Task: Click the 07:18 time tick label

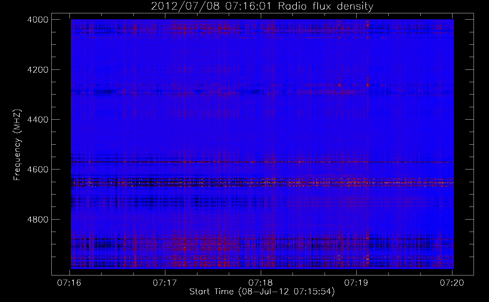Action: point(261,283)
